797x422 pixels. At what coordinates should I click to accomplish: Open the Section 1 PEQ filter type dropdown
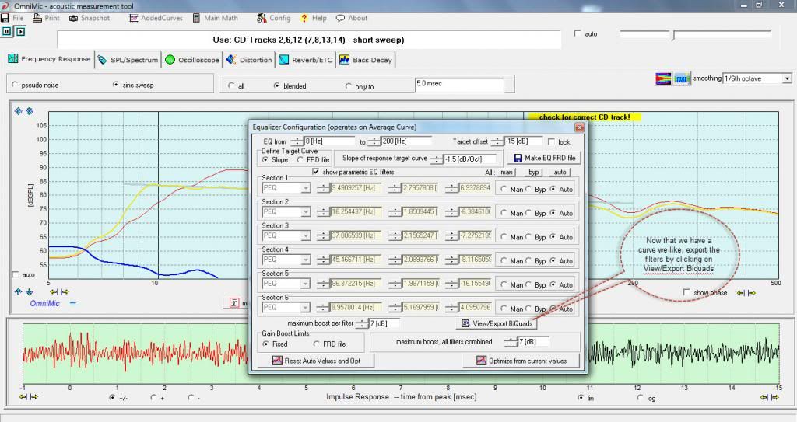[x=305, y=188]
